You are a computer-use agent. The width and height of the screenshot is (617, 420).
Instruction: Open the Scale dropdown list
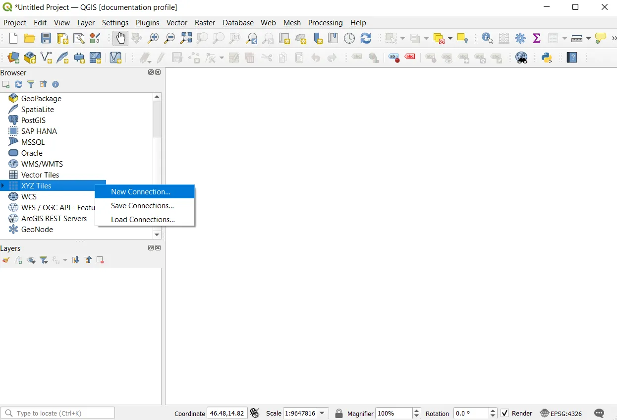tap(322, 413)
